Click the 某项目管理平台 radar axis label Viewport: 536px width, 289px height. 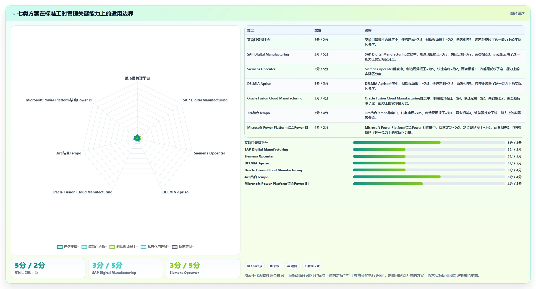click(137, 78)
